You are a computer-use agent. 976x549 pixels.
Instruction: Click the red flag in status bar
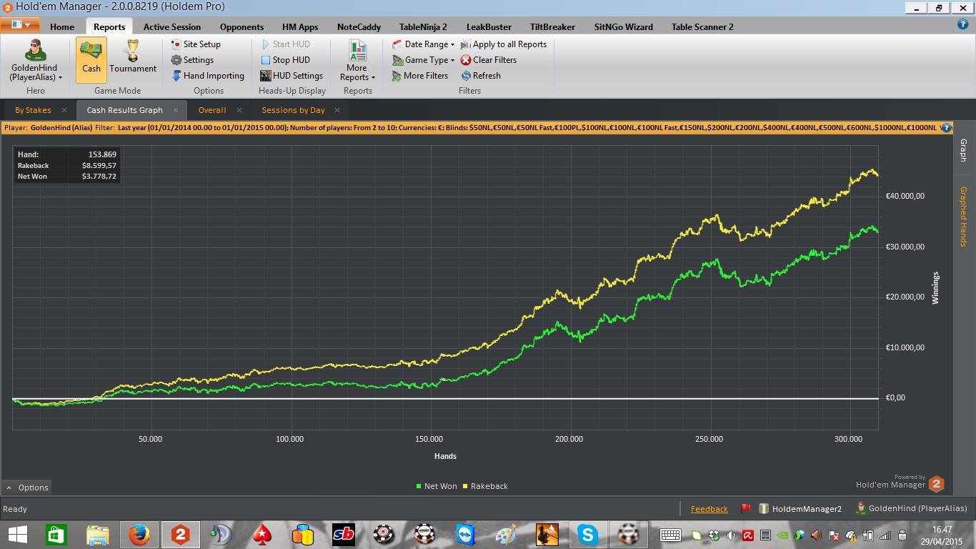tap(745, 509)
